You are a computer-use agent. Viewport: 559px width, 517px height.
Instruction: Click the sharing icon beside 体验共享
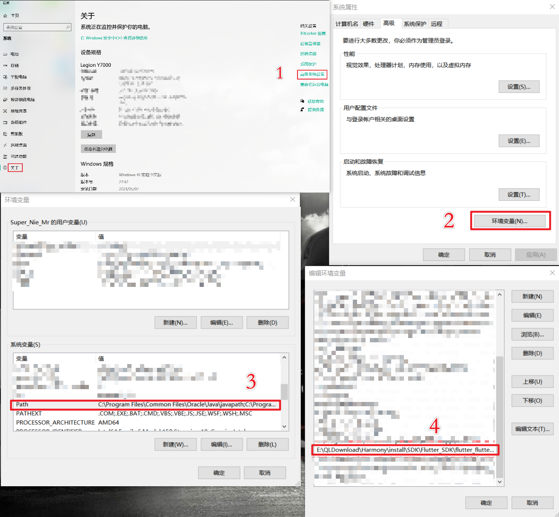point(5,111)
